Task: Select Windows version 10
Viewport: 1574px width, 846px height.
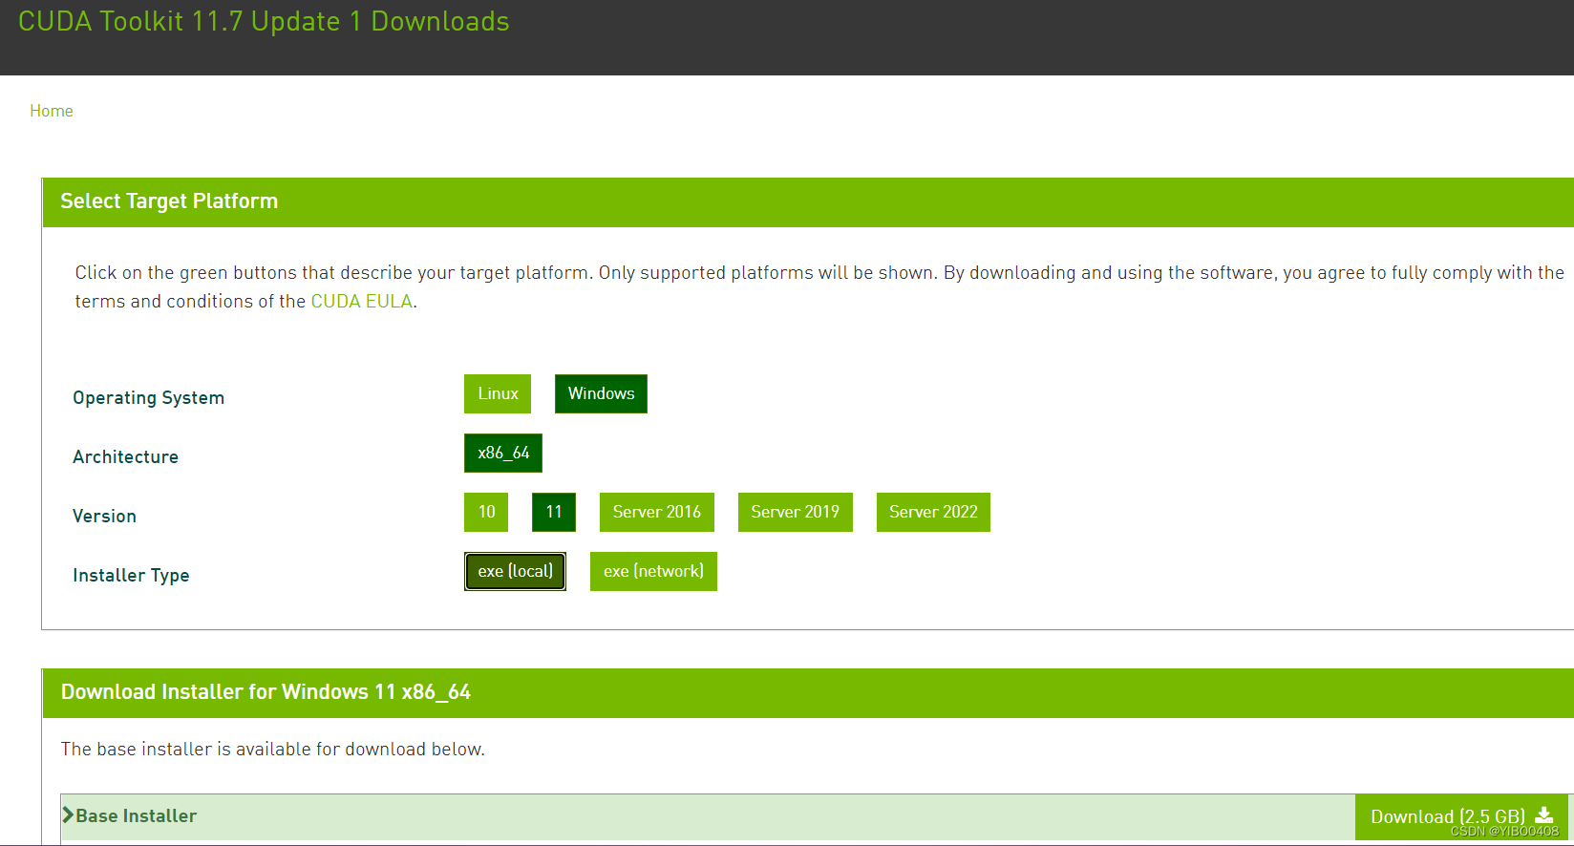Action: point(486,512)
